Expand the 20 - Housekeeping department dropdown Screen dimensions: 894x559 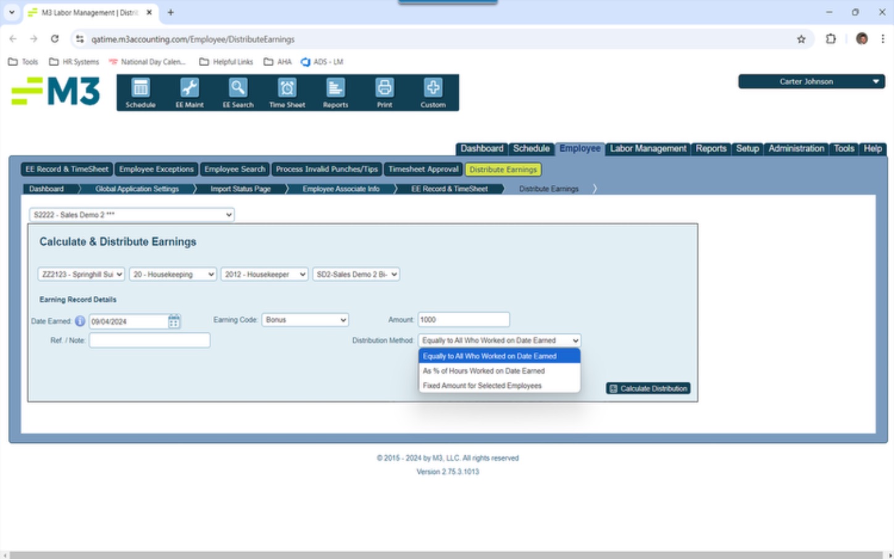point(173,274)
